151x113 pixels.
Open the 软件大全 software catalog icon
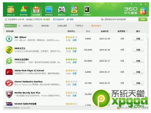(x=11, y=11)
